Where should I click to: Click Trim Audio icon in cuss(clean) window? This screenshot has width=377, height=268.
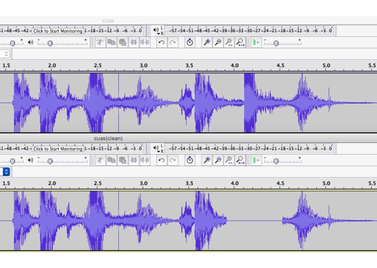(133, 161)
